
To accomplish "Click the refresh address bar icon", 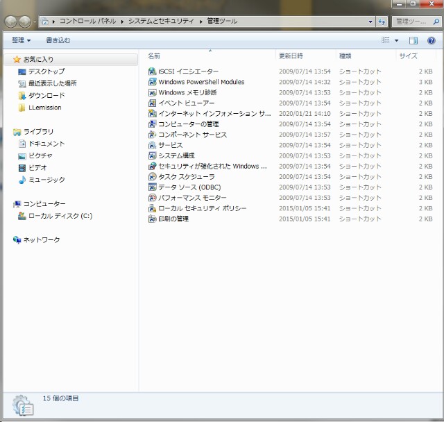I will pyautogui.click(x=382, y=22).
